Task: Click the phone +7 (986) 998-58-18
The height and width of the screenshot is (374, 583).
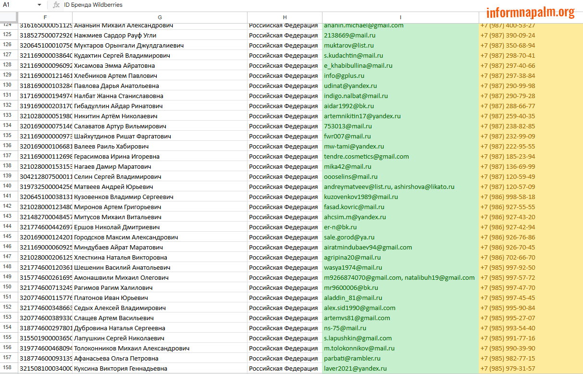Action: (x=508, y=197)
